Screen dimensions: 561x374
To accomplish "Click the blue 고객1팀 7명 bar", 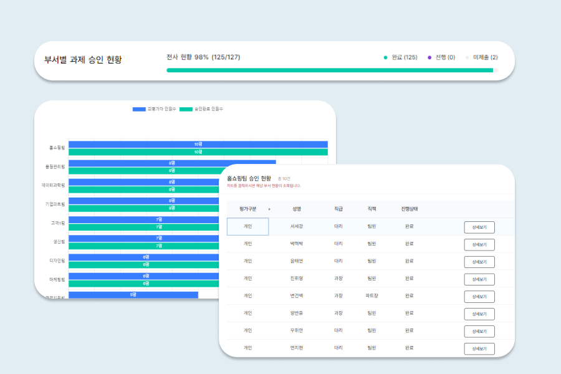I will click(143, 219).
